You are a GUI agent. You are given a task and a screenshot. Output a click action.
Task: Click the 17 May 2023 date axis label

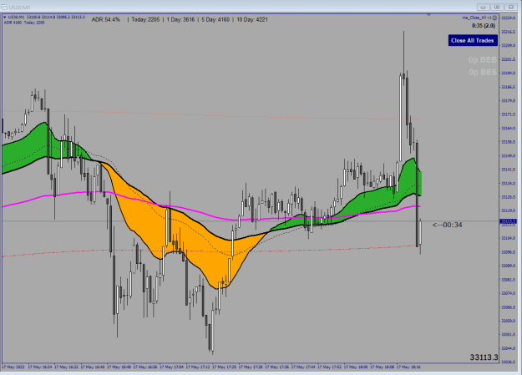coord(13,367)
